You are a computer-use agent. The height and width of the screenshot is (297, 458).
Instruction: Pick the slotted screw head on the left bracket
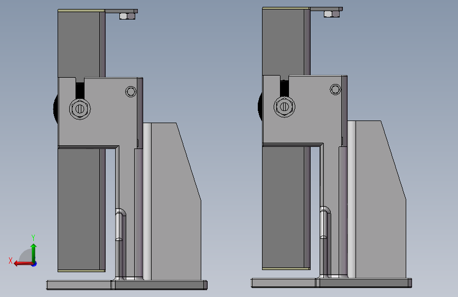(80, 109)
